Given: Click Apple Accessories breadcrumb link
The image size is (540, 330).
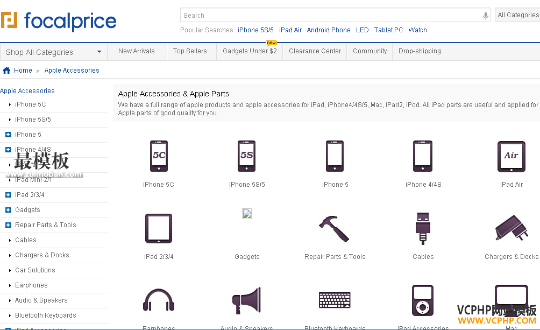Looking at the screenshot, I should tap(72, 71).
